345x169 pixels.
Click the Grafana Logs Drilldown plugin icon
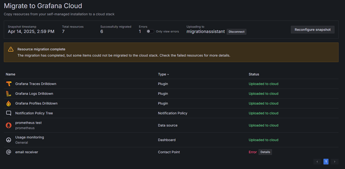click(x=9, y=94)
